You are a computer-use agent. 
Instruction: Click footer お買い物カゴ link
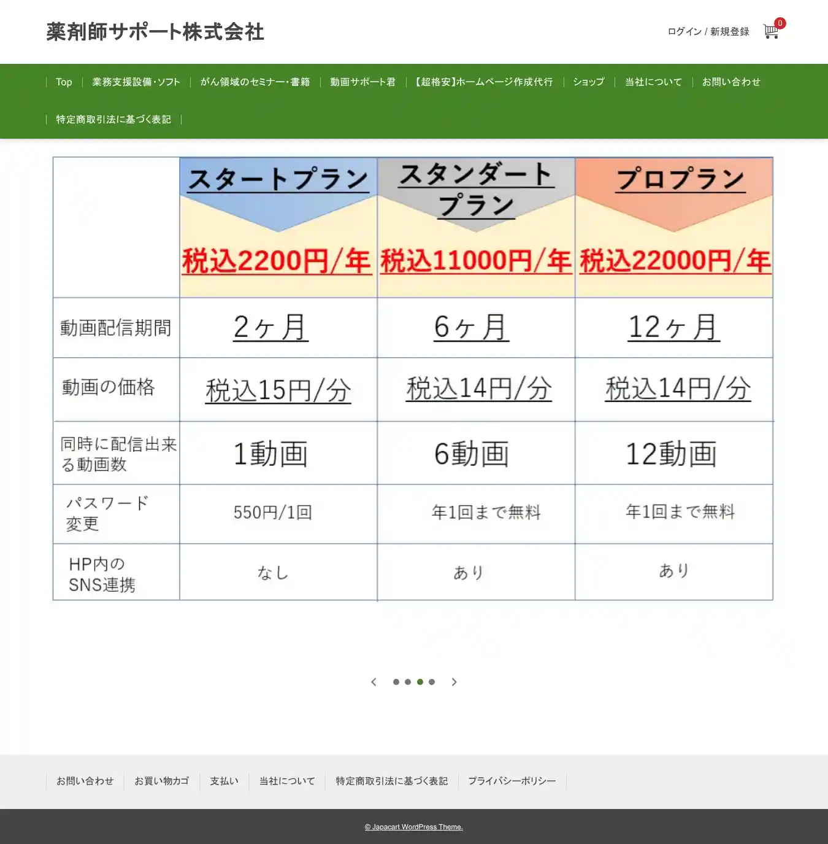(162, 781)
